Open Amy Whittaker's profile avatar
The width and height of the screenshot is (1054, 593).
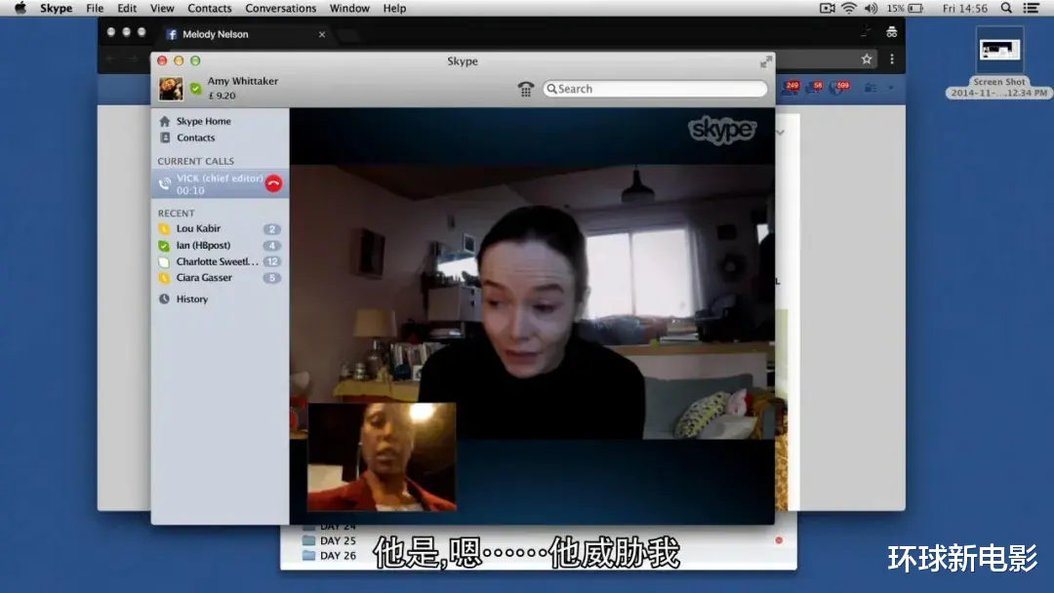coord(171,89)
